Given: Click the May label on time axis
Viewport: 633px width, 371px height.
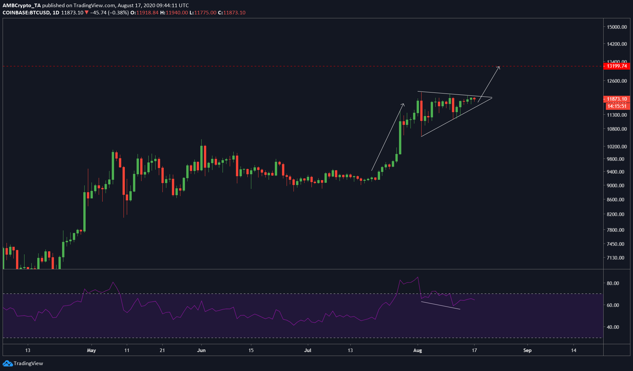Looking at the screenshot, I should (92, 350).
